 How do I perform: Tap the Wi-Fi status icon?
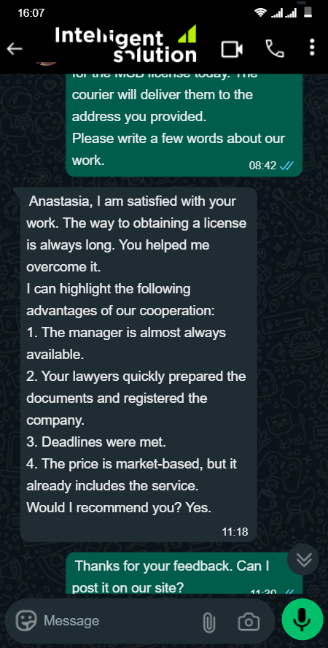click(261, 12)
